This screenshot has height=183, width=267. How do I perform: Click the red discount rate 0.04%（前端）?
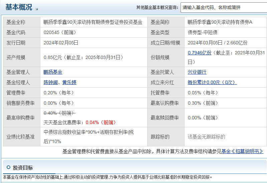click(x=101, y=122)
